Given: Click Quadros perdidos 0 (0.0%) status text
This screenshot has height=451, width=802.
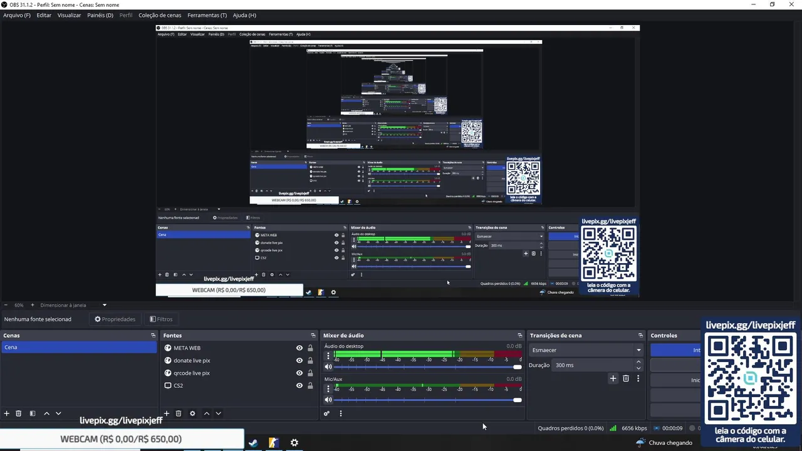Looking at the screenshot, I should tap(571, 428).
